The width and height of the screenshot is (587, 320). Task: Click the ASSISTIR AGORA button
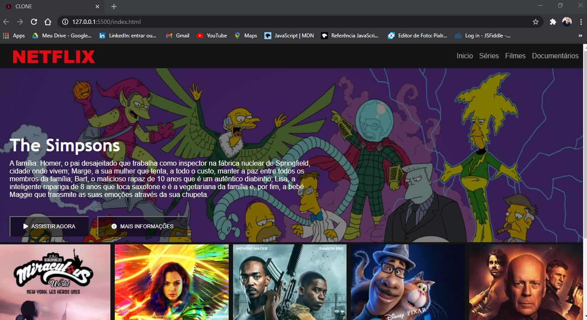[49, 227]
